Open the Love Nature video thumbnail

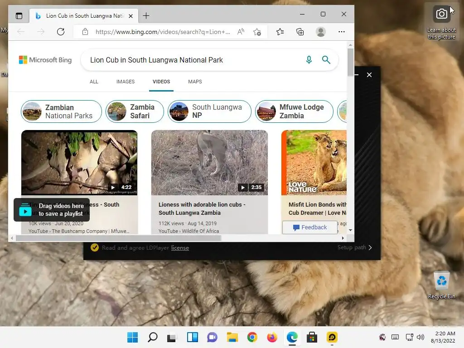(314, 163)
